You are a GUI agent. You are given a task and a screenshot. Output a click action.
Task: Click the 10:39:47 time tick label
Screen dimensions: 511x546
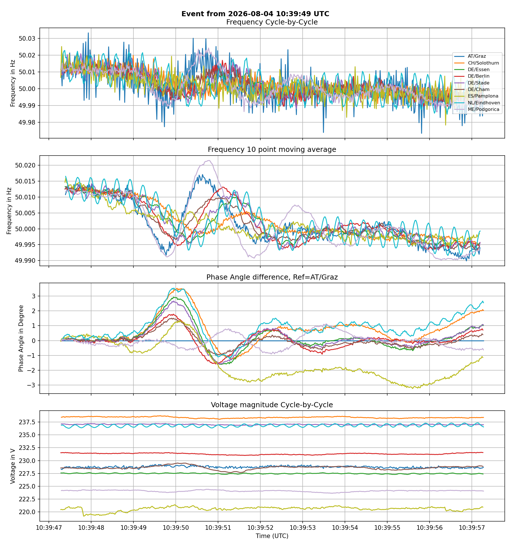point(49,528)
